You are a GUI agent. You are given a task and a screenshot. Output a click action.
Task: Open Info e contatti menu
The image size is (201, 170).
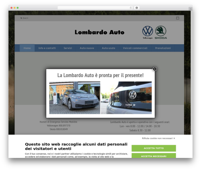pos(47,48)
